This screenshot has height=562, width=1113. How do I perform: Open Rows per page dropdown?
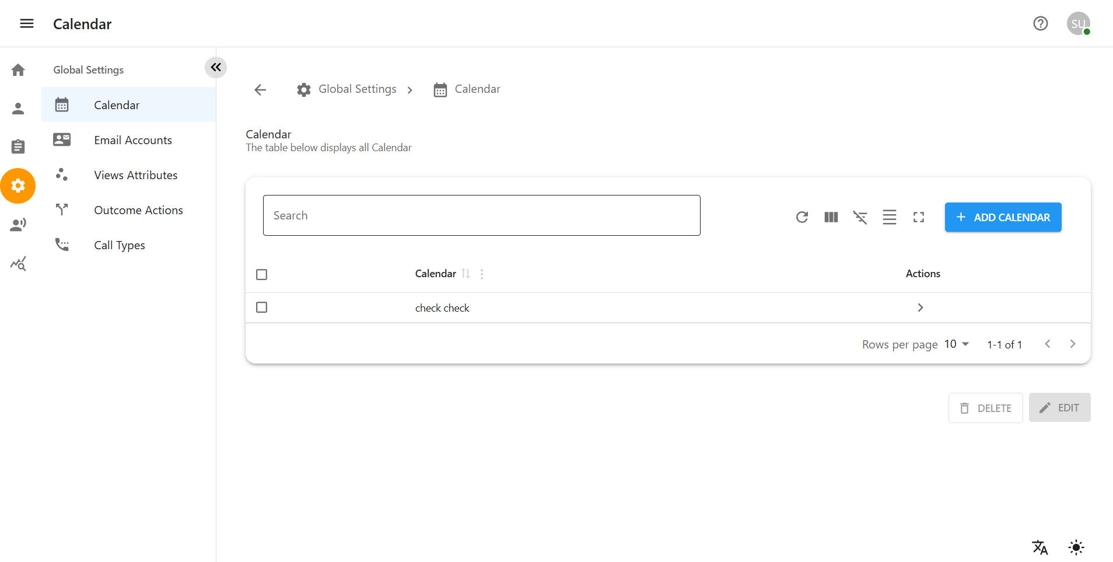pos(957,344)
